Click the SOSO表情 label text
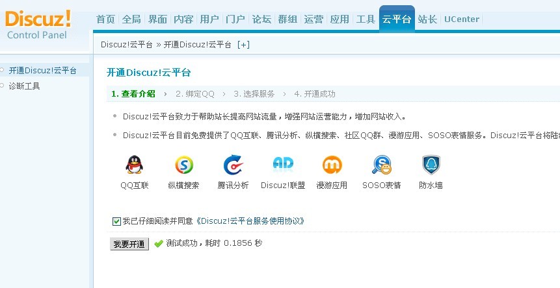 click(x=381, y=186)
